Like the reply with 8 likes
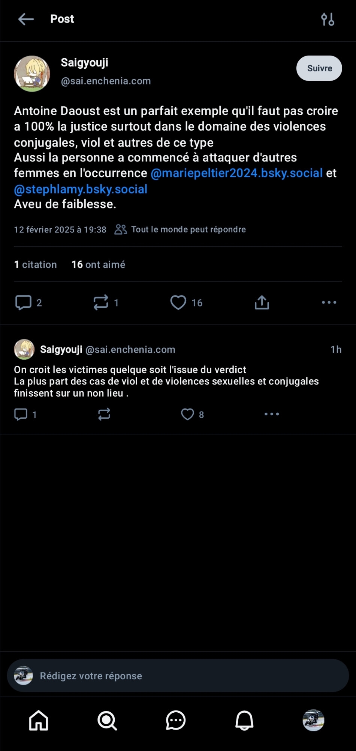The image size is (356, 751). pos(188,414)
